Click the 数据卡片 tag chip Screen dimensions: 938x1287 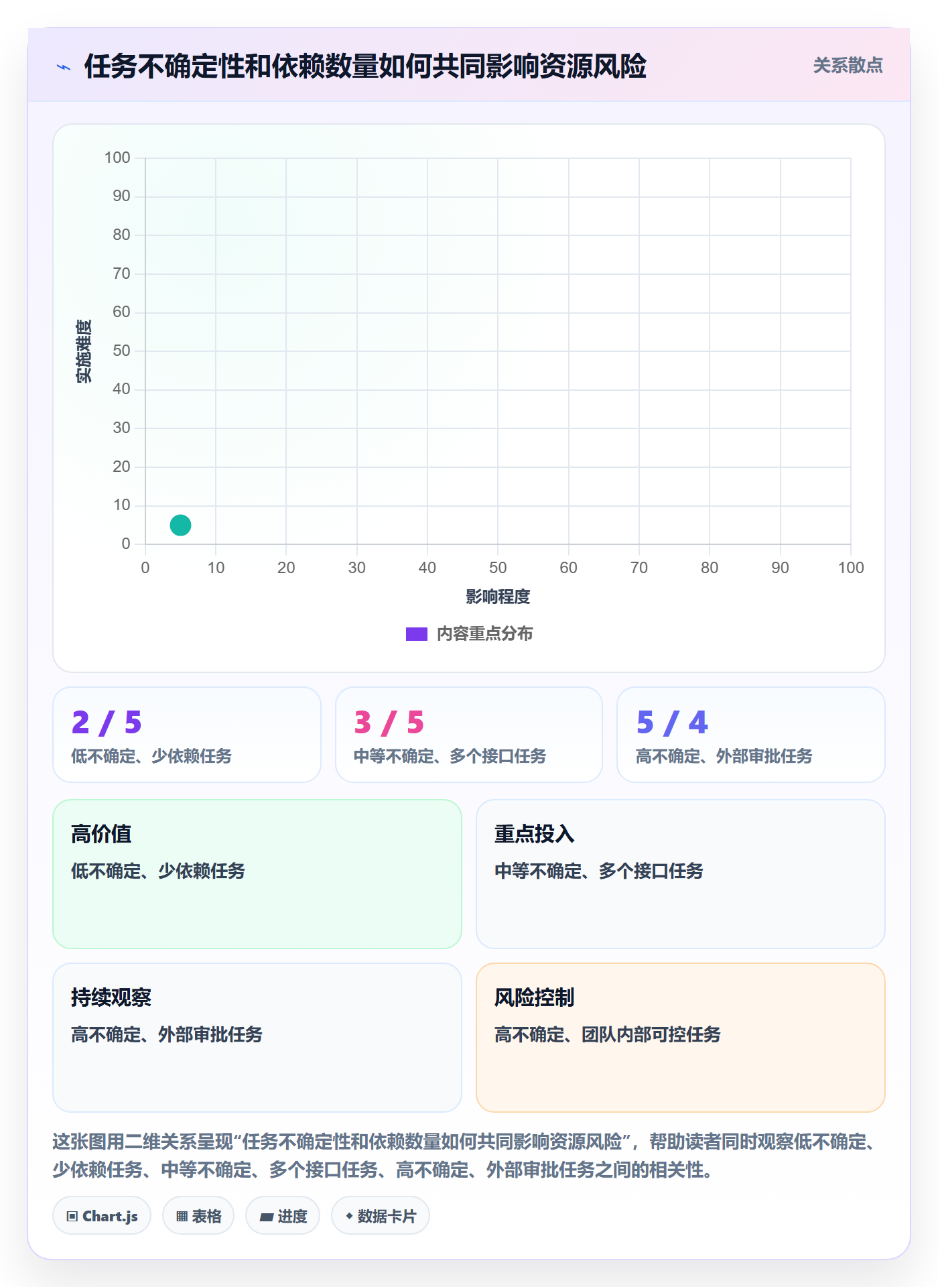381,1216
